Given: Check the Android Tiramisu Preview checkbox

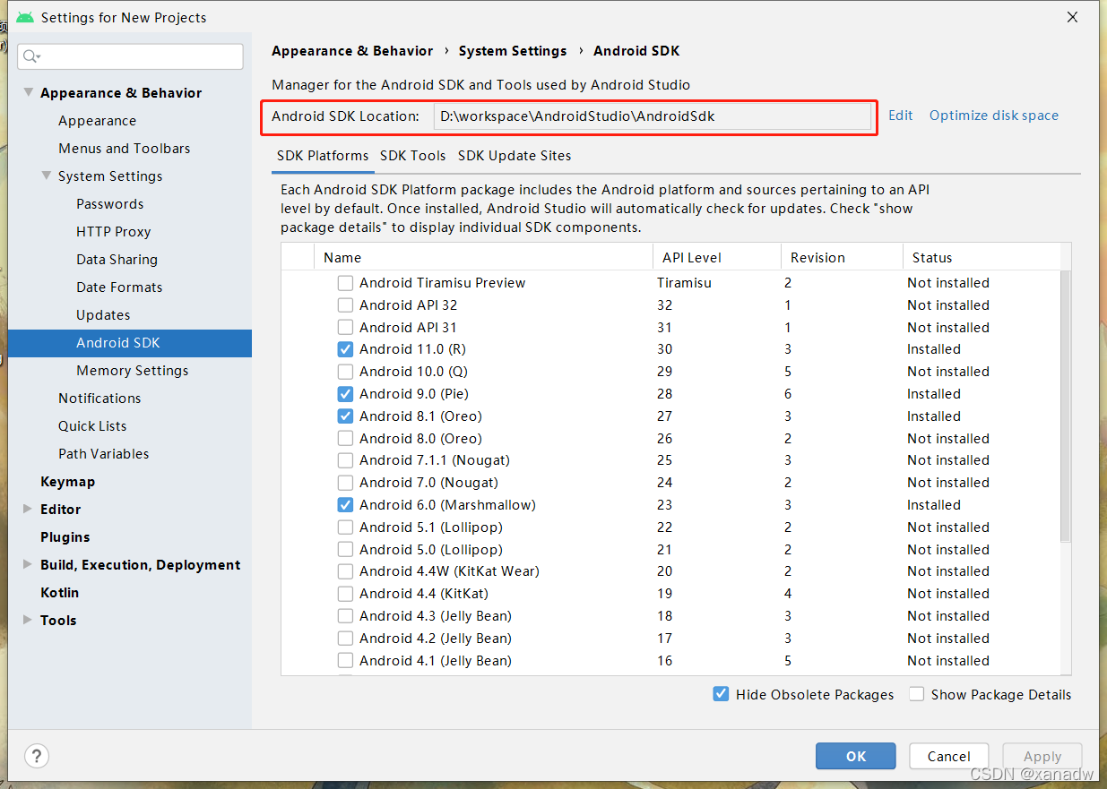Looking at the screenshot, I should (345, 283).
